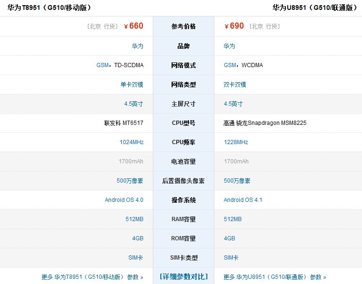
Task: Click the right 1700mAh battery value
Action: click(x=236, y=161)
